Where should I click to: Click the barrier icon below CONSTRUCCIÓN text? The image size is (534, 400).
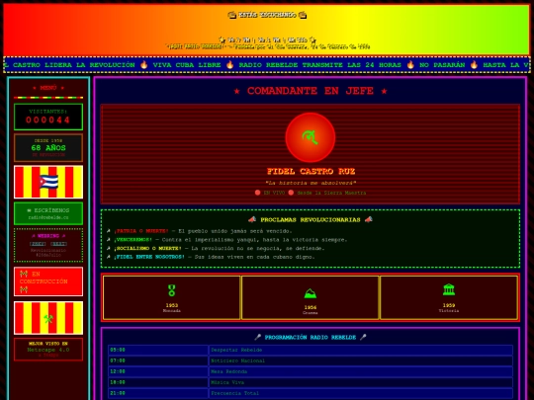(24, 289)
